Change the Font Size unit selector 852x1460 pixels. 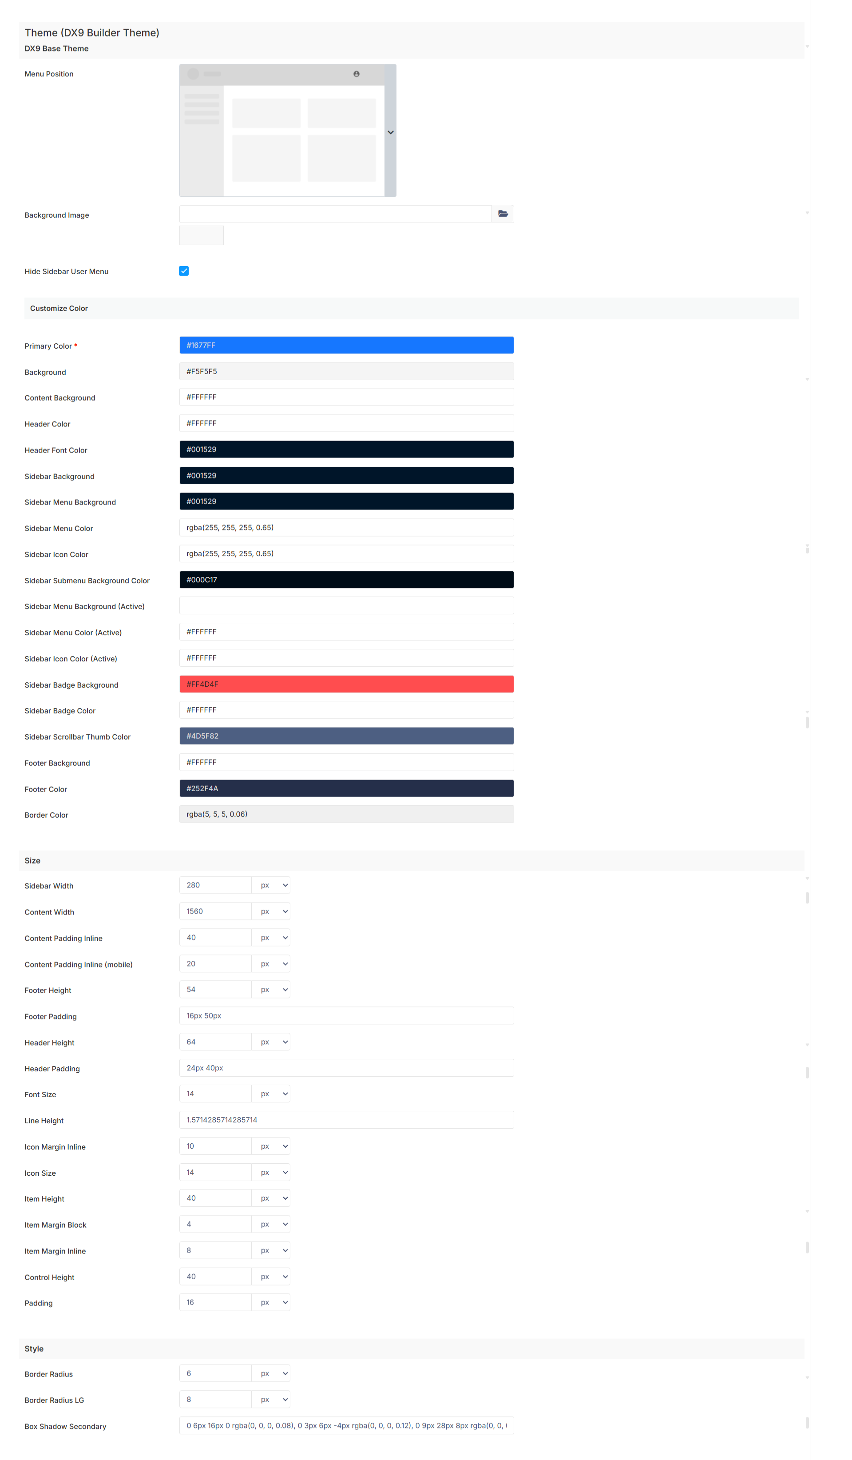[271, 1093]
